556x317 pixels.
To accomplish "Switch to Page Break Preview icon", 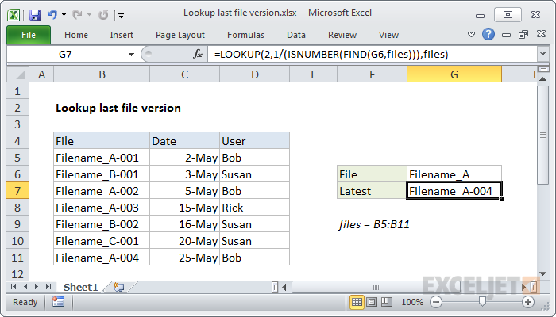I will (387, 302).
